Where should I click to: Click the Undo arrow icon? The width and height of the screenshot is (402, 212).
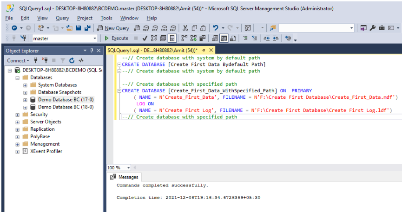[x=216, y=28]
